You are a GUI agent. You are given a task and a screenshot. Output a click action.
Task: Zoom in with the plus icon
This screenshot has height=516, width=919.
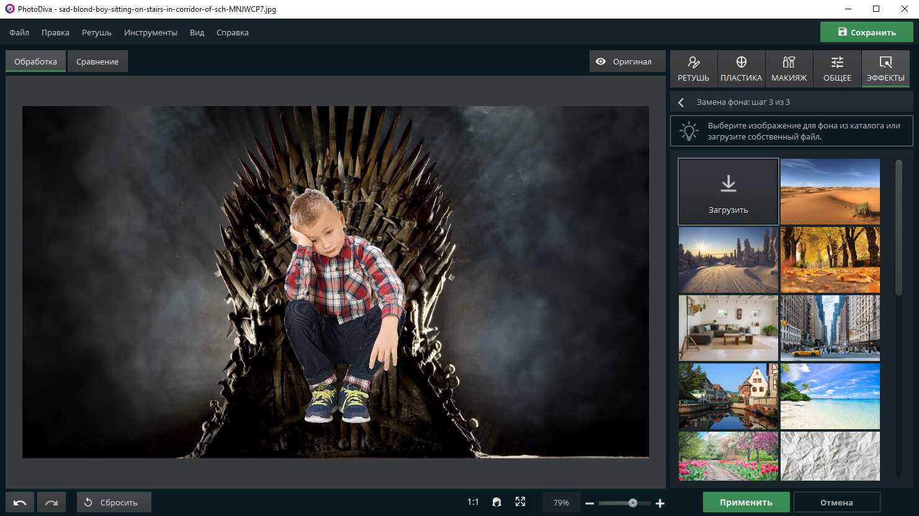(x=660, y=503)
